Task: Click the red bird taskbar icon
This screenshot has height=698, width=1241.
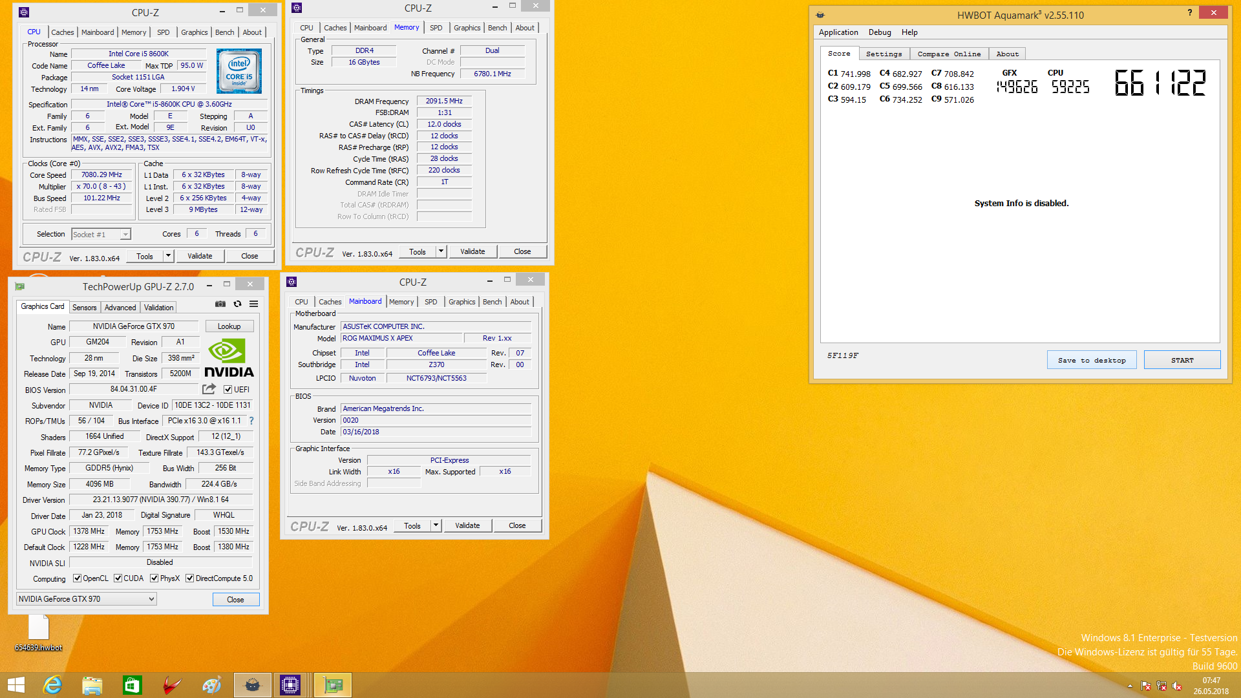Action: (172, 685)
